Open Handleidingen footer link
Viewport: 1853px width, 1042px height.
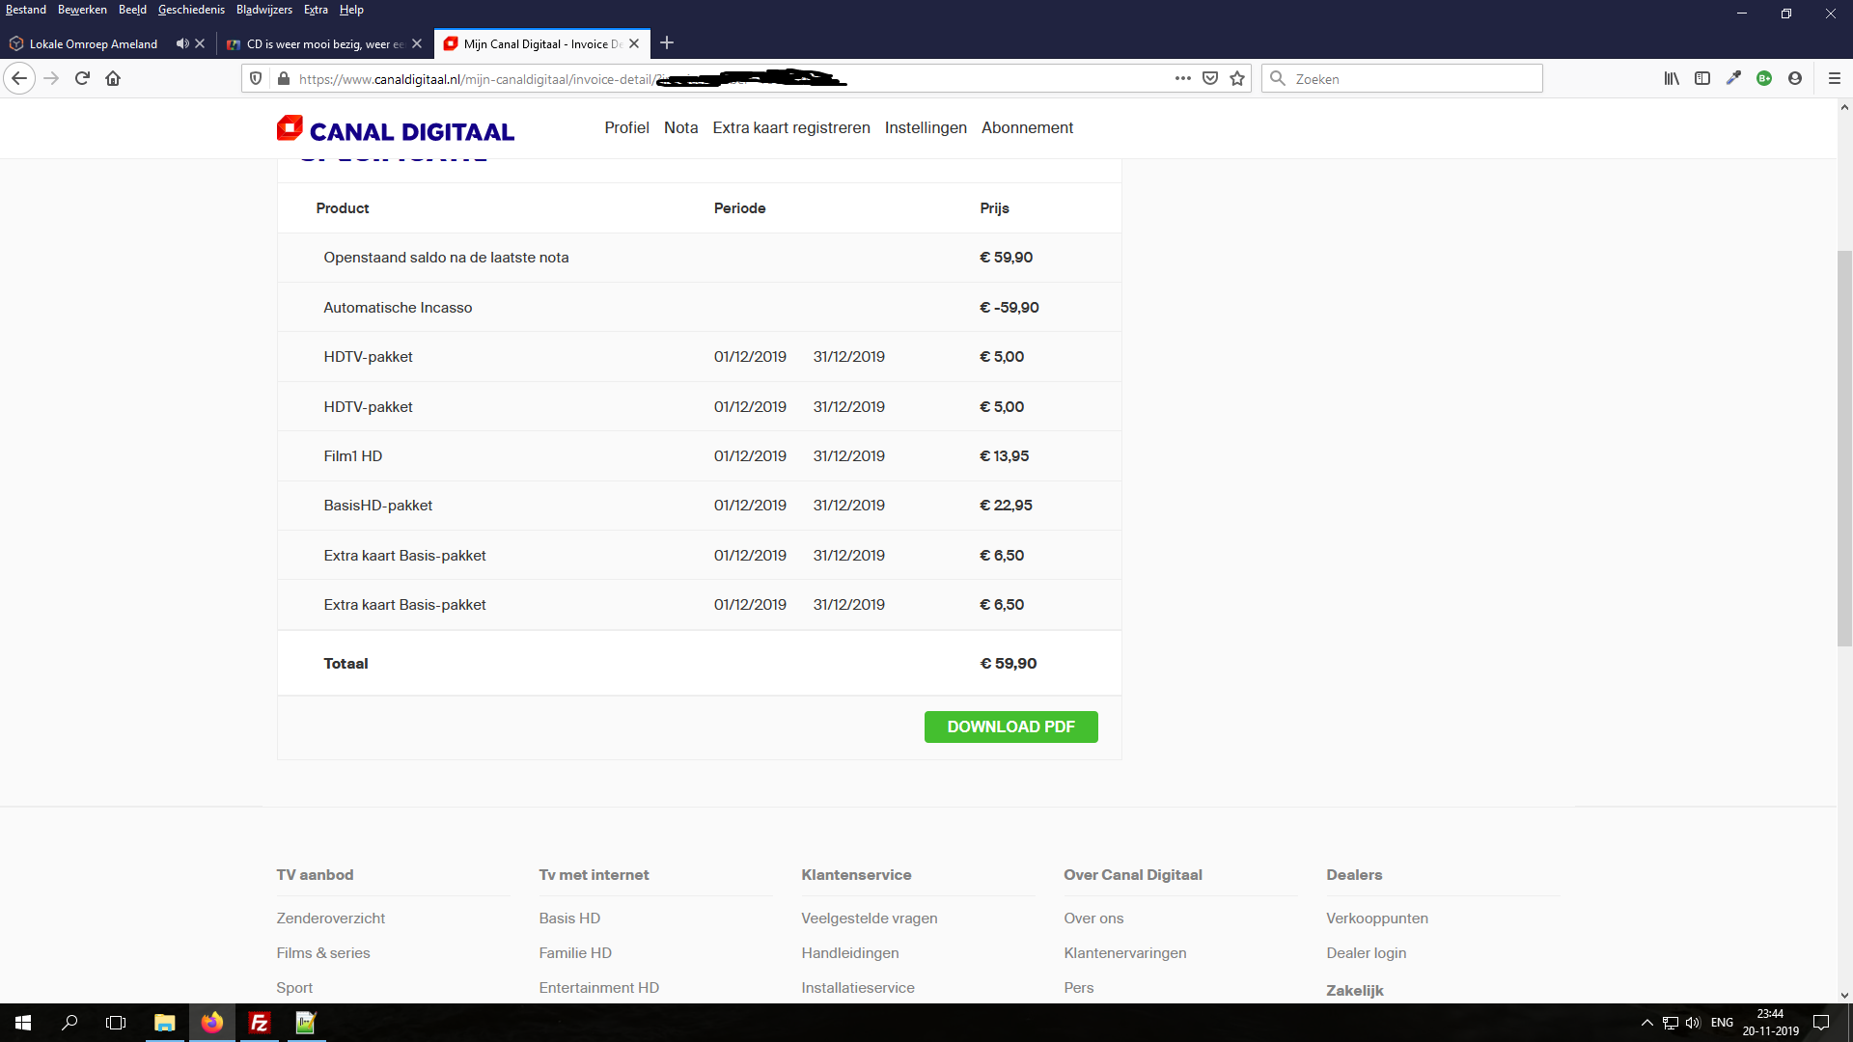coord(849,952)
